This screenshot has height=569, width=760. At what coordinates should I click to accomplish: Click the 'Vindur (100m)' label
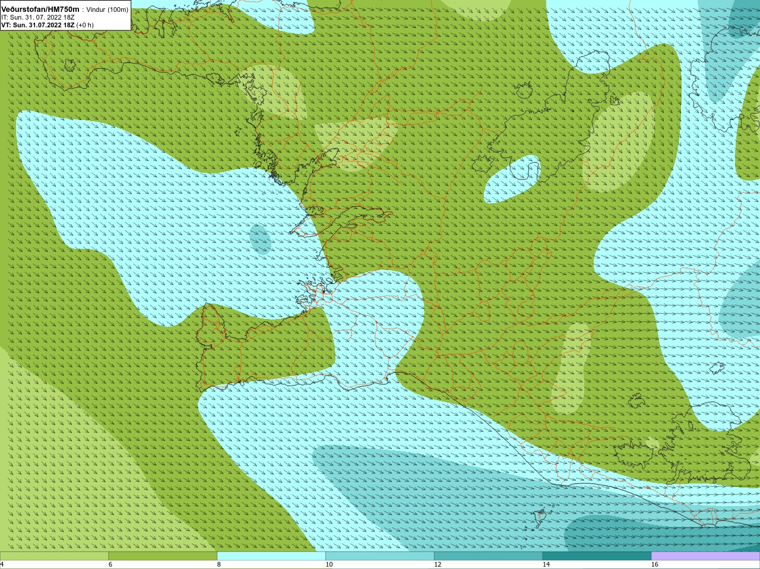click(107, 10)
